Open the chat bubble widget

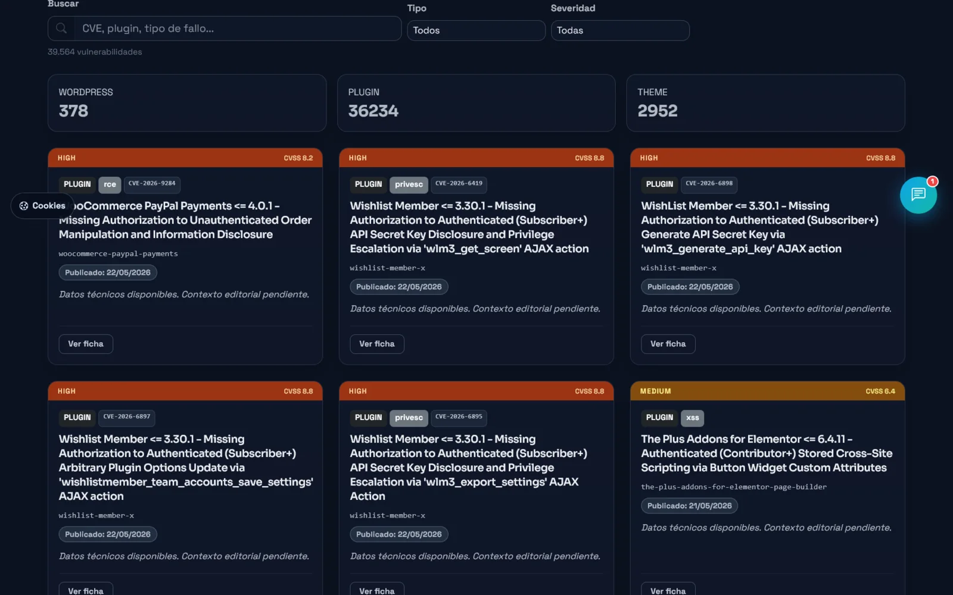pos(918,195)
